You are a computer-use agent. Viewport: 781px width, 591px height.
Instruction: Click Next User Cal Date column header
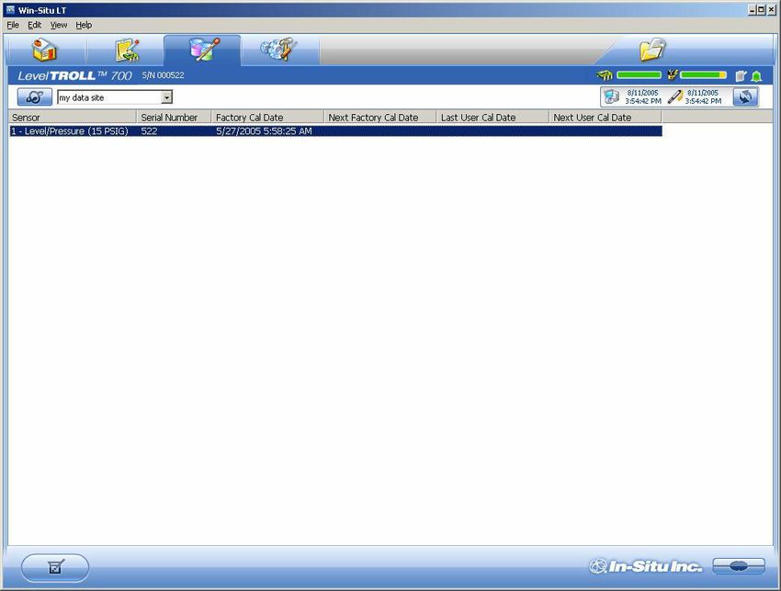pos(606,118)
